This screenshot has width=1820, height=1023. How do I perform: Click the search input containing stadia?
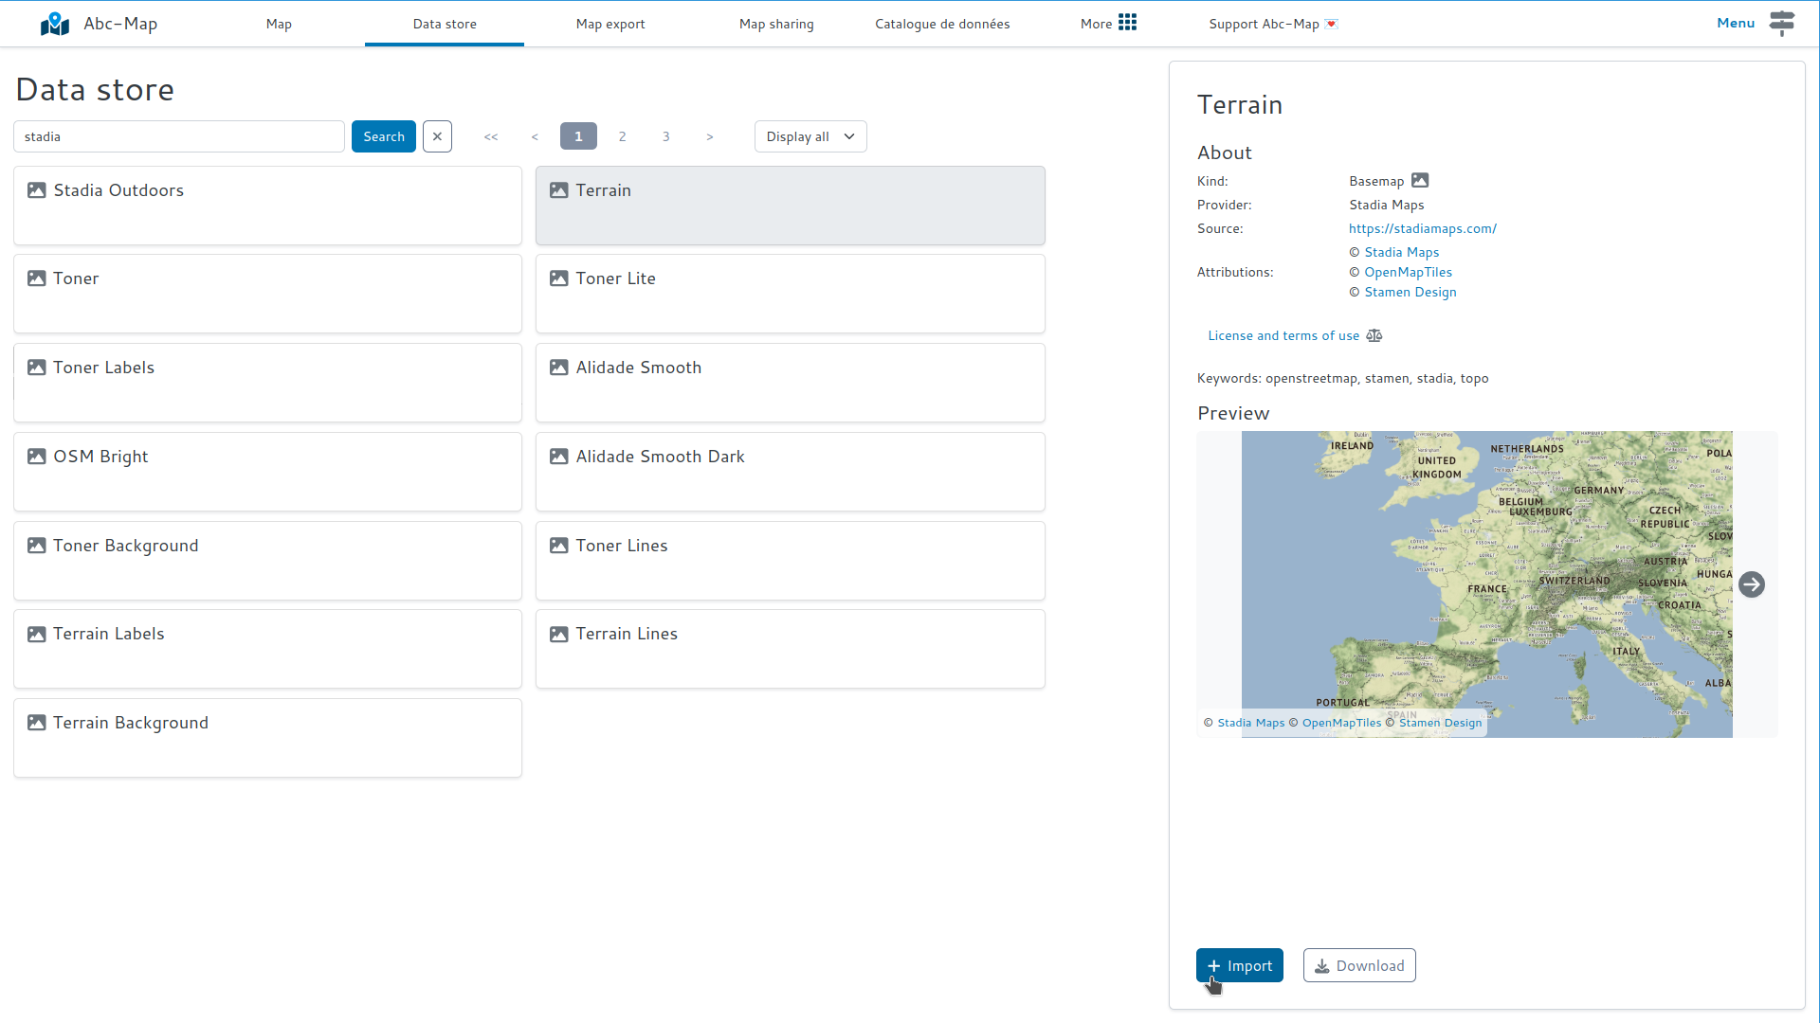click(179, 135)
